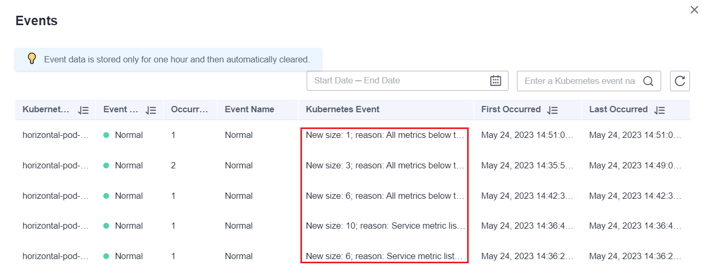Select the 'New size: 3' event text
The image size is (702, 268).
coord(385,166)
